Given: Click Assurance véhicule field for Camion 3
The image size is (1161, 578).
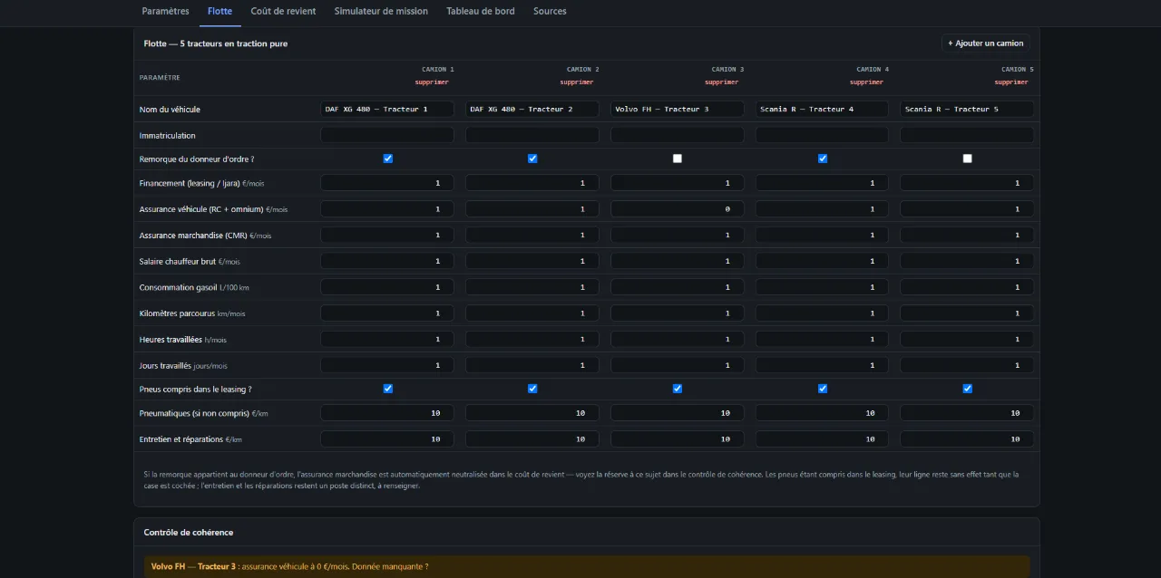Looking at the screenshot, I should [x=678, y=209].
